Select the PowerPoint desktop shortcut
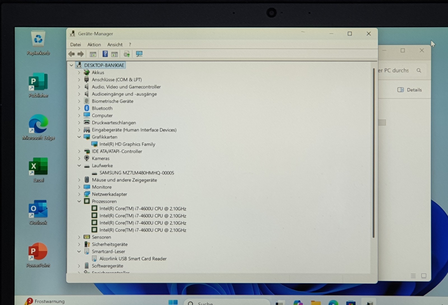The height and width of the screenshot is (305, 448). (x=38, y=255)
